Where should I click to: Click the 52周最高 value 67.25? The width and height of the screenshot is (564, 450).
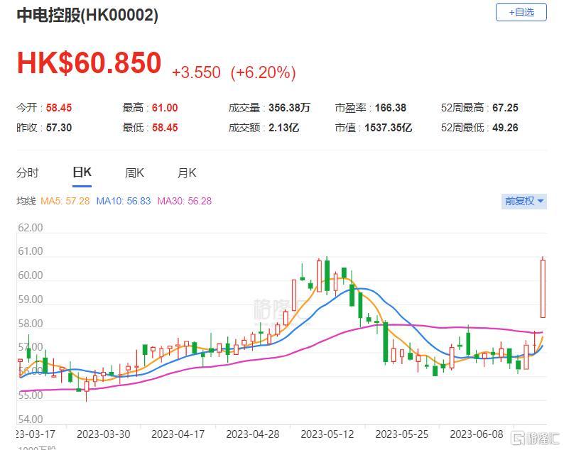pos(505,108)
